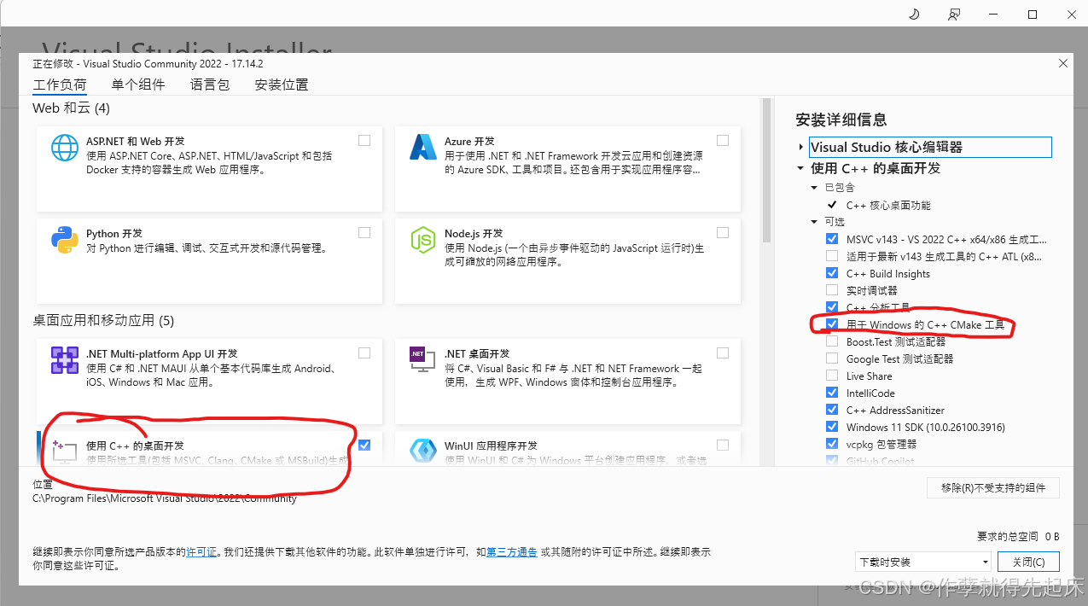
Task: Uncheck the C++ CMake tools for Windows
Action: (832, 324)
